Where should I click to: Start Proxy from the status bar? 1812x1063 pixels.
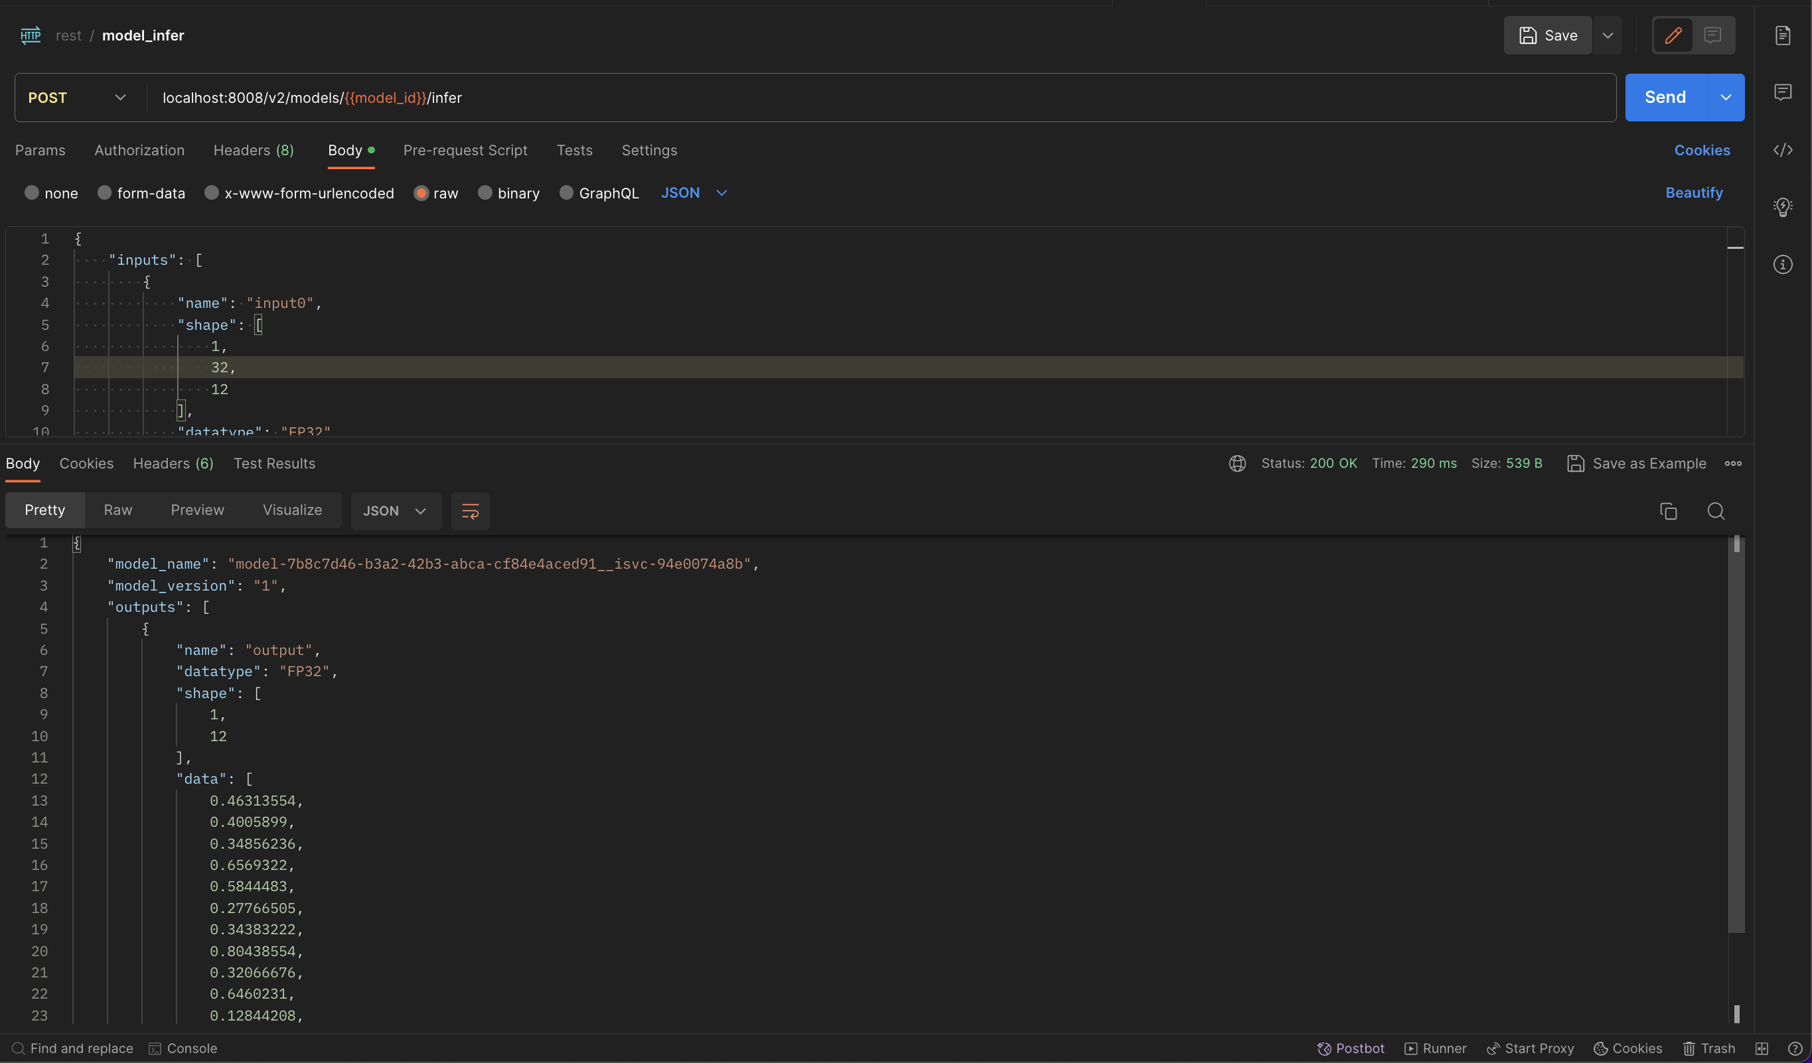coord(1529,1048)
